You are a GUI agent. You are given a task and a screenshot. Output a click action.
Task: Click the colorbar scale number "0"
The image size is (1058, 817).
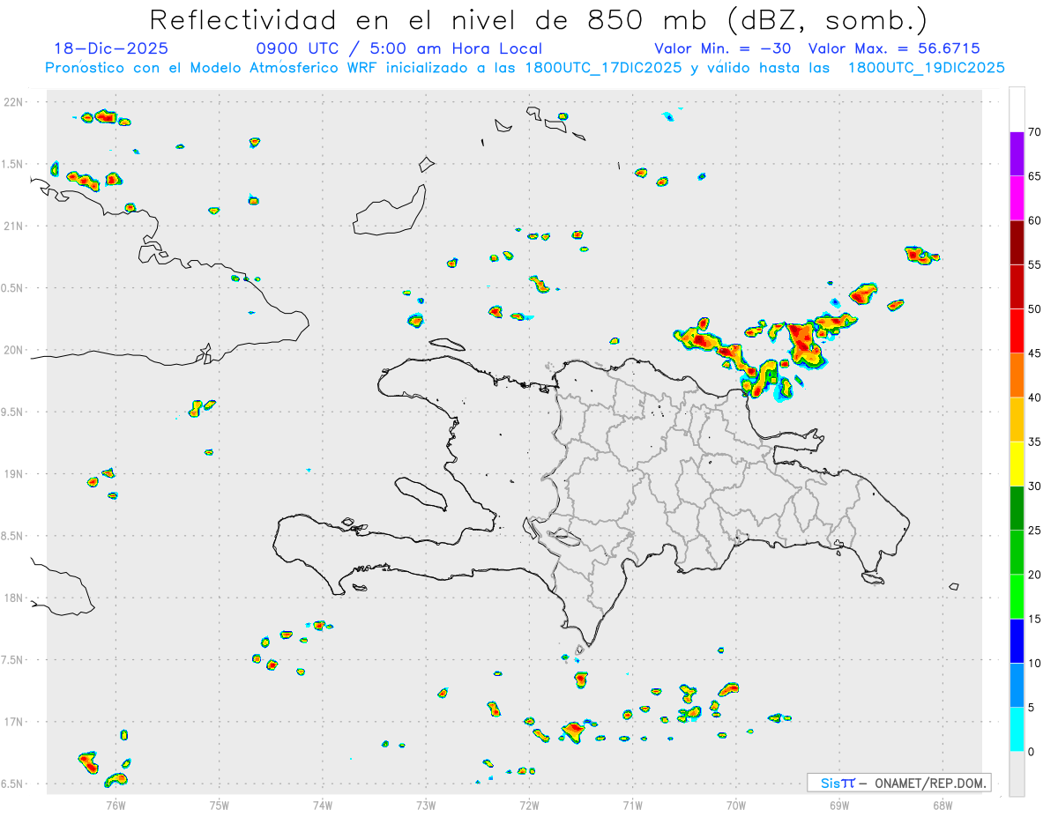tap(1032, 752)
